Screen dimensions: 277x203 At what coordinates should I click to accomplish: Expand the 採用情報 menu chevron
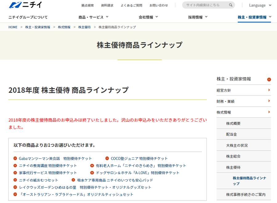(x=206, y=17)
